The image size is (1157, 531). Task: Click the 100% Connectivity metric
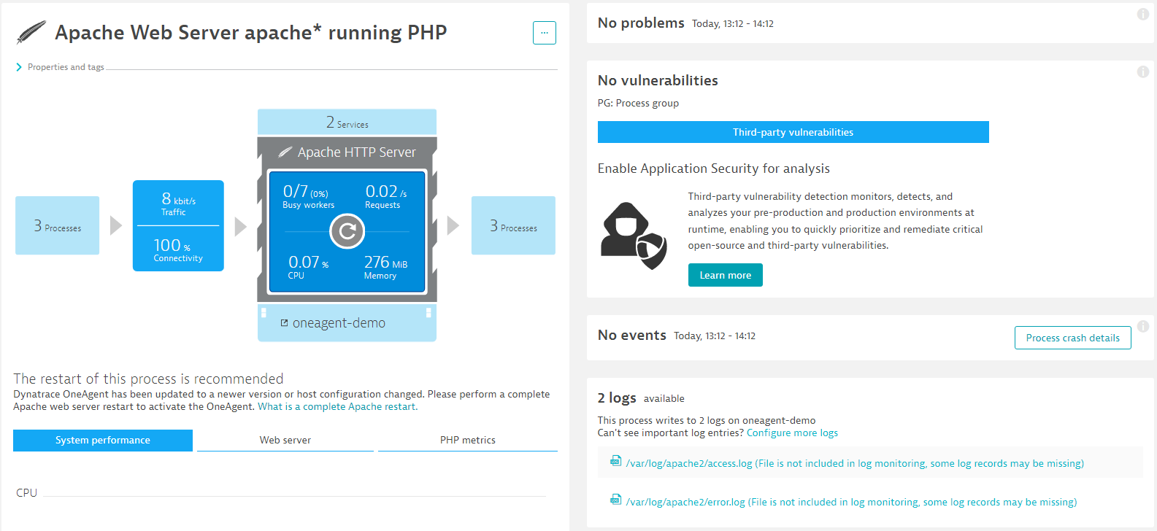pyautogui.click(x=178, y=249)
